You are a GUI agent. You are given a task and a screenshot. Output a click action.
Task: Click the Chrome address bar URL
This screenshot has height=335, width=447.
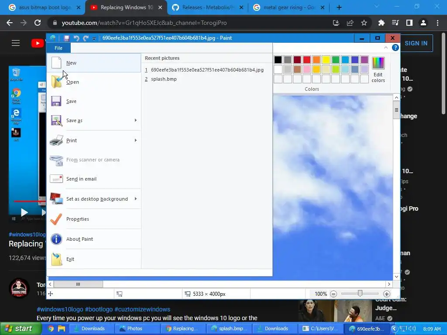[144, 23]
